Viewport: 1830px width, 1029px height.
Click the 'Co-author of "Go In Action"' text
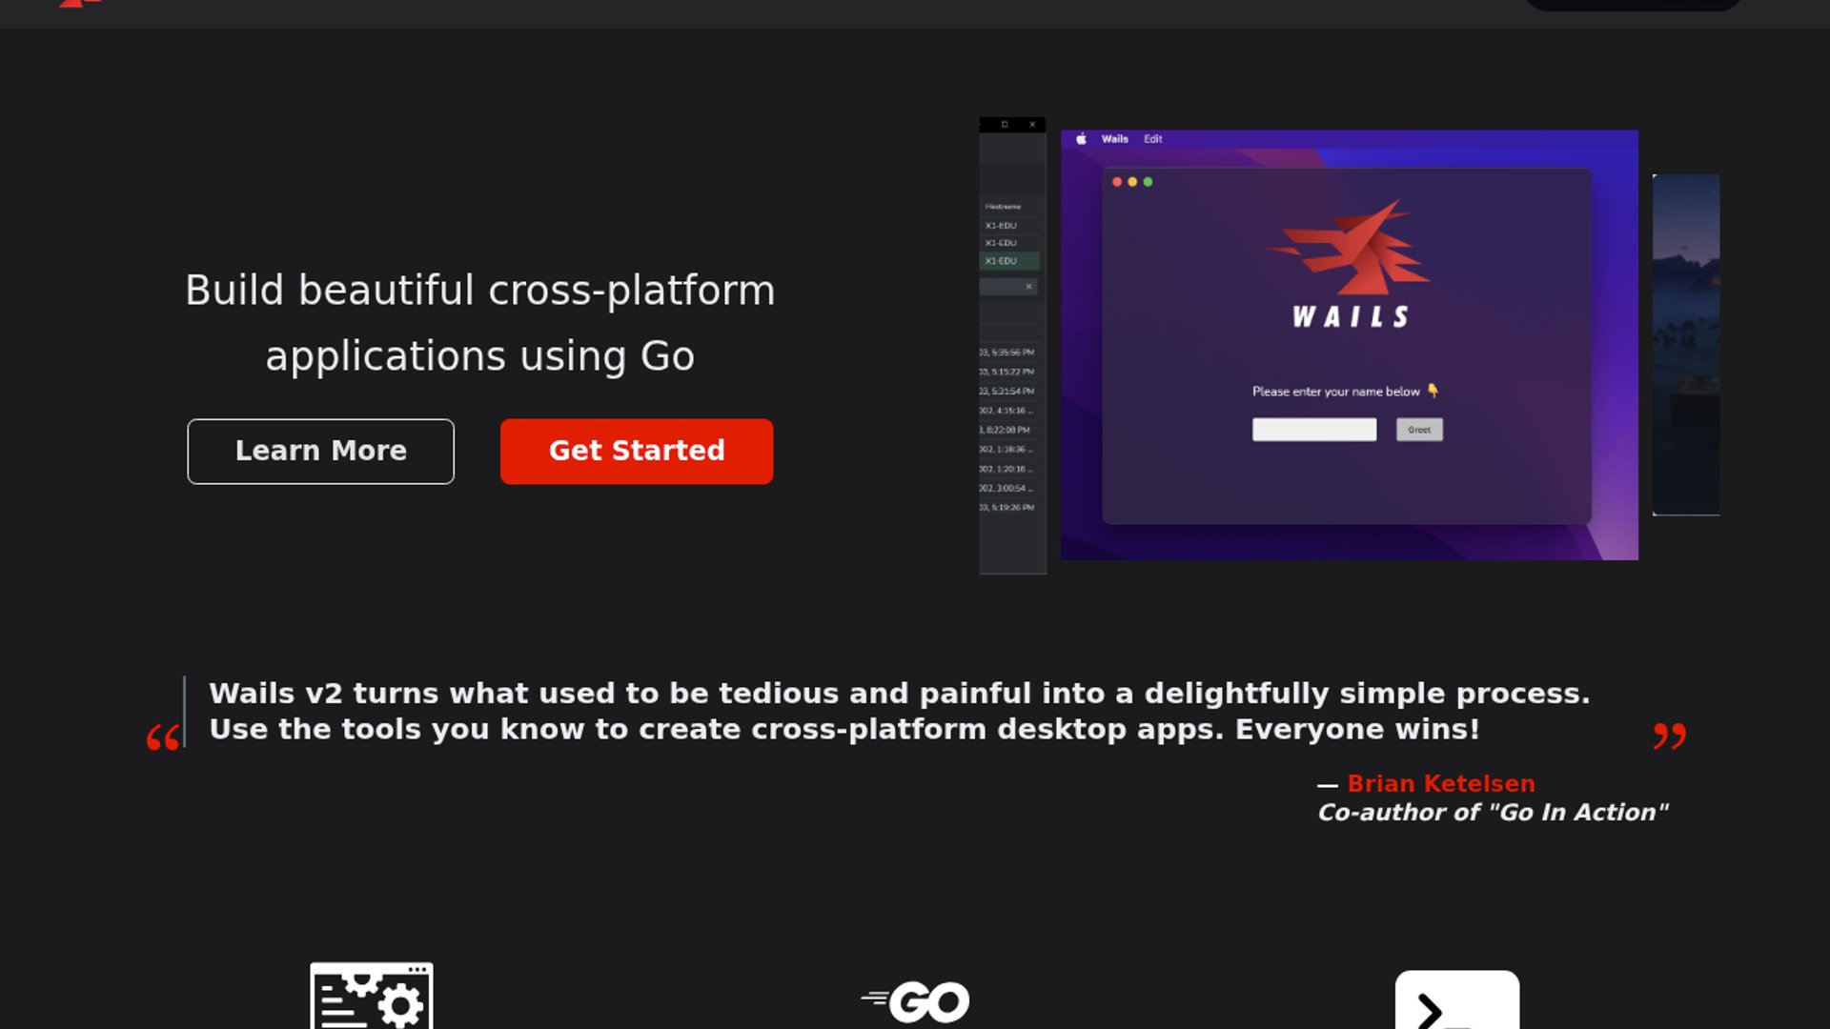(1493, 813)
